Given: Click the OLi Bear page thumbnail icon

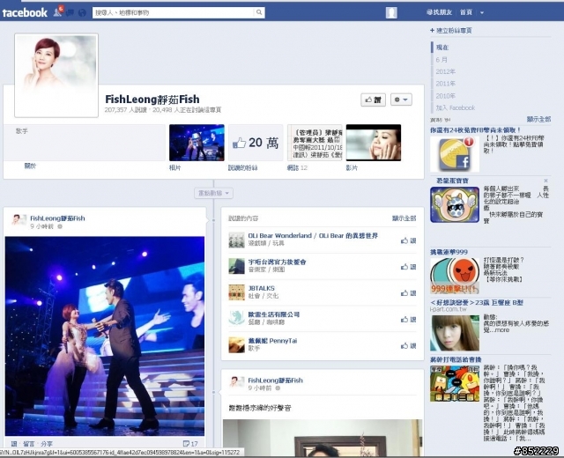Looking at the screenshot, I should click(x=236, y=240).
